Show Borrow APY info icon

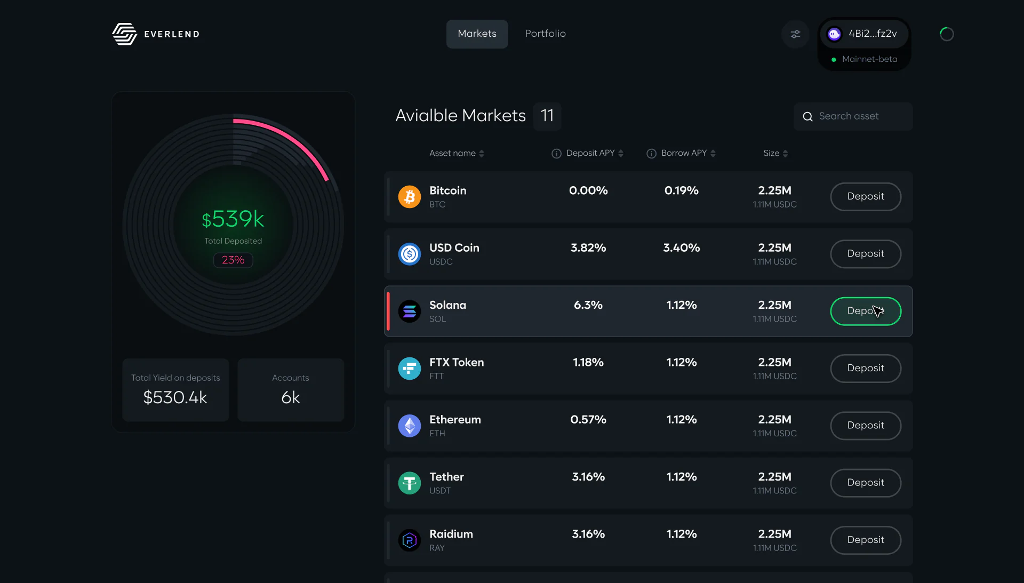pos(651,154)
